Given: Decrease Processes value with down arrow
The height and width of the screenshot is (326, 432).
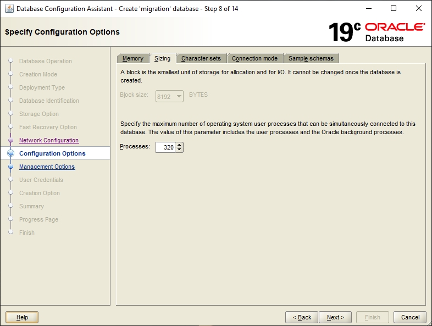Looking at the screenshot, I should click(x=180, y=150).
